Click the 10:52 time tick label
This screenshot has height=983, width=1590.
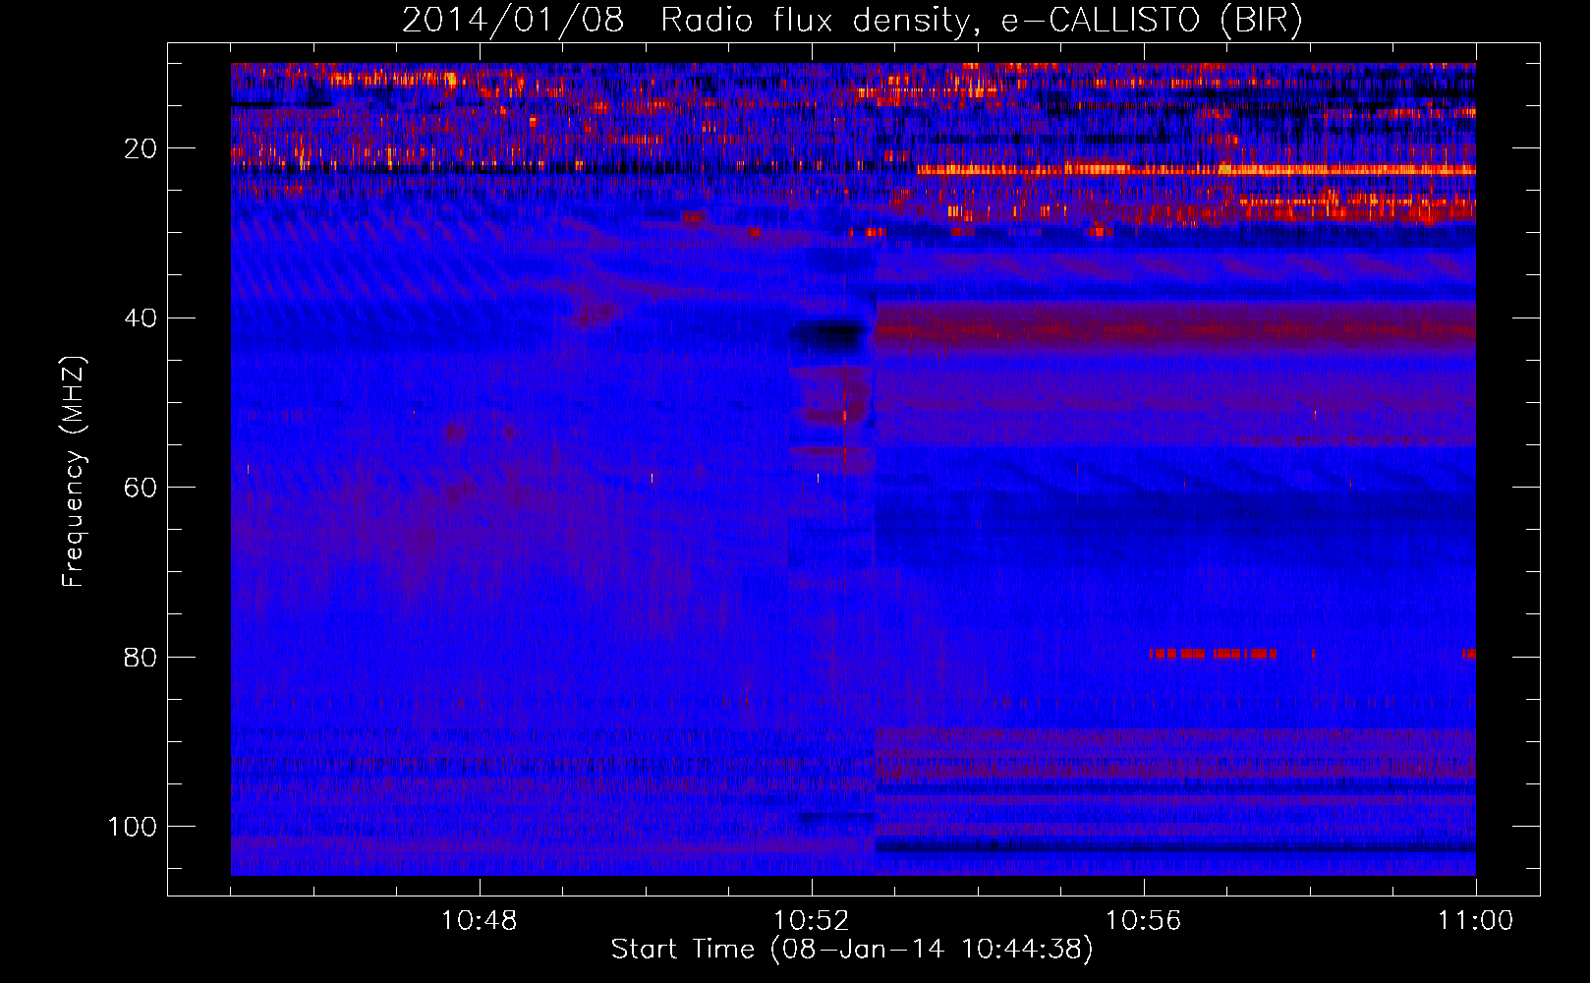(812, 921)
